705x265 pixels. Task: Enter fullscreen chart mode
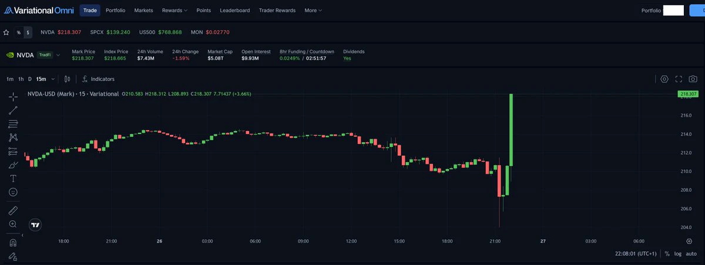click(x=679, y=79)
